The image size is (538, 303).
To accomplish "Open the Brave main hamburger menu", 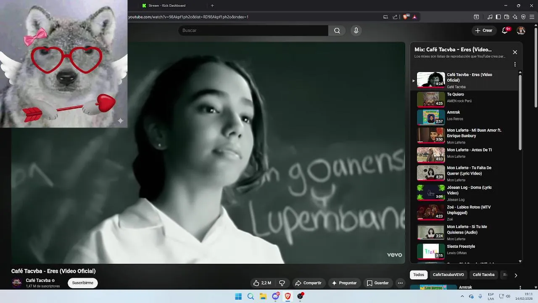I will click(533, 17).
